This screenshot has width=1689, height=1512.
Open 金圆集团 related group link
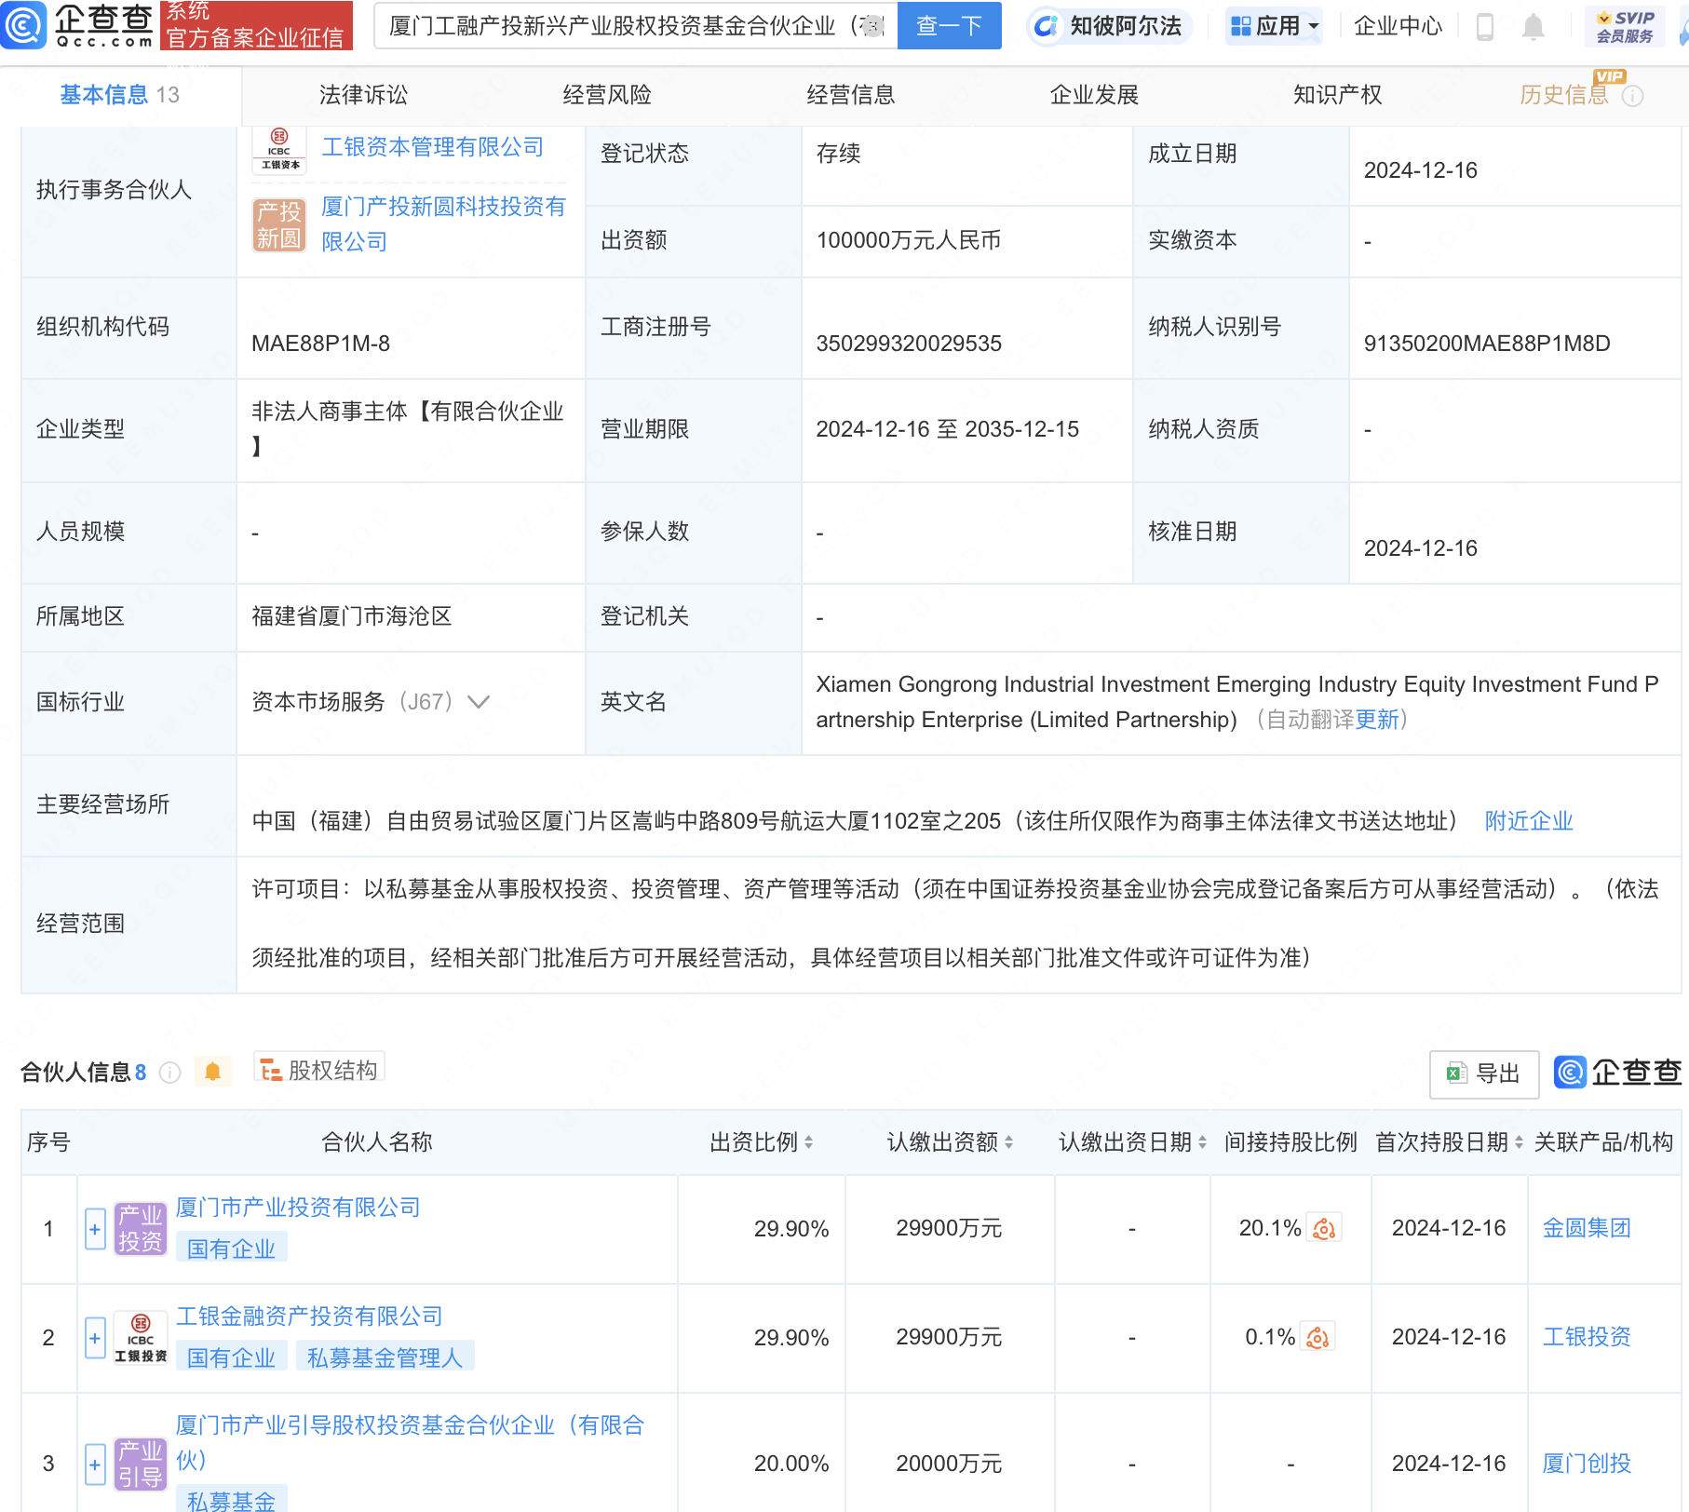(x=1587, y=1228)
